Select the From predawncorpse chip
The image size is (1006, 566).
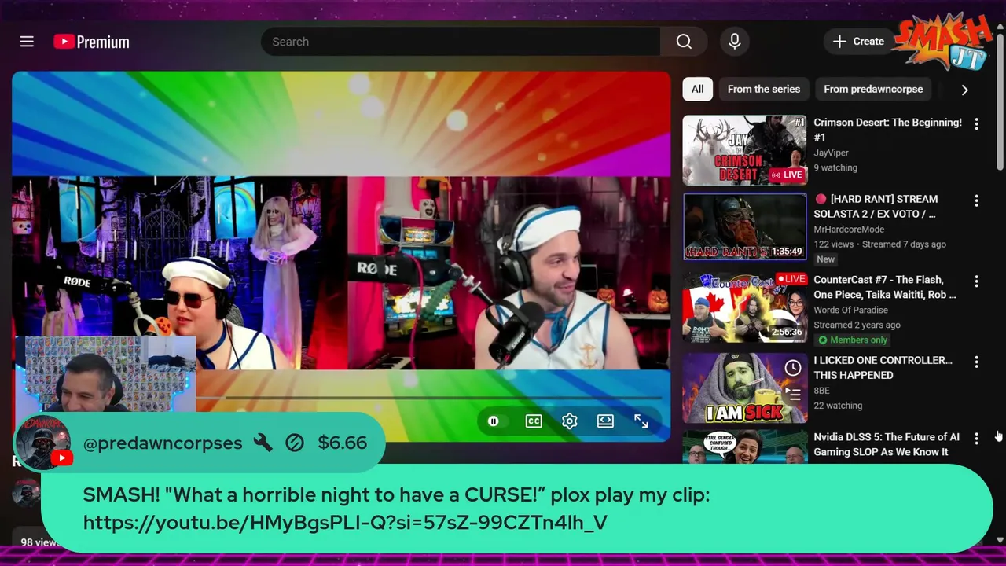coord(873,89)
